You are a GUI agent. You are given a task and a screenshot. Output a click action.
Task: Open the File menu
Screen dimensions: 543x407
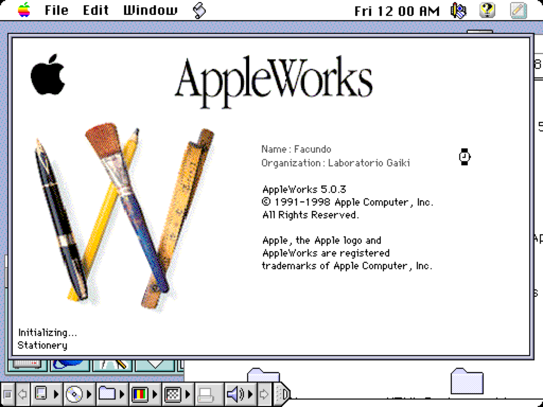tap(56, 10)
